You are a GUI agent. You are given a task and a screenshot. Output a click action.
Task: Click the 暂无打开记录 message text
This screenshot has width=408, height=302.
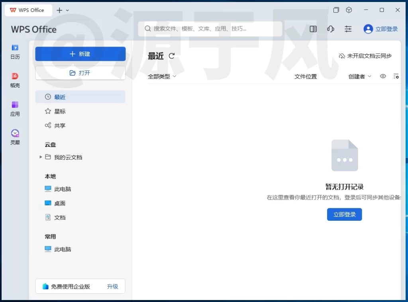pyautogui.click(x=344, y=186)
